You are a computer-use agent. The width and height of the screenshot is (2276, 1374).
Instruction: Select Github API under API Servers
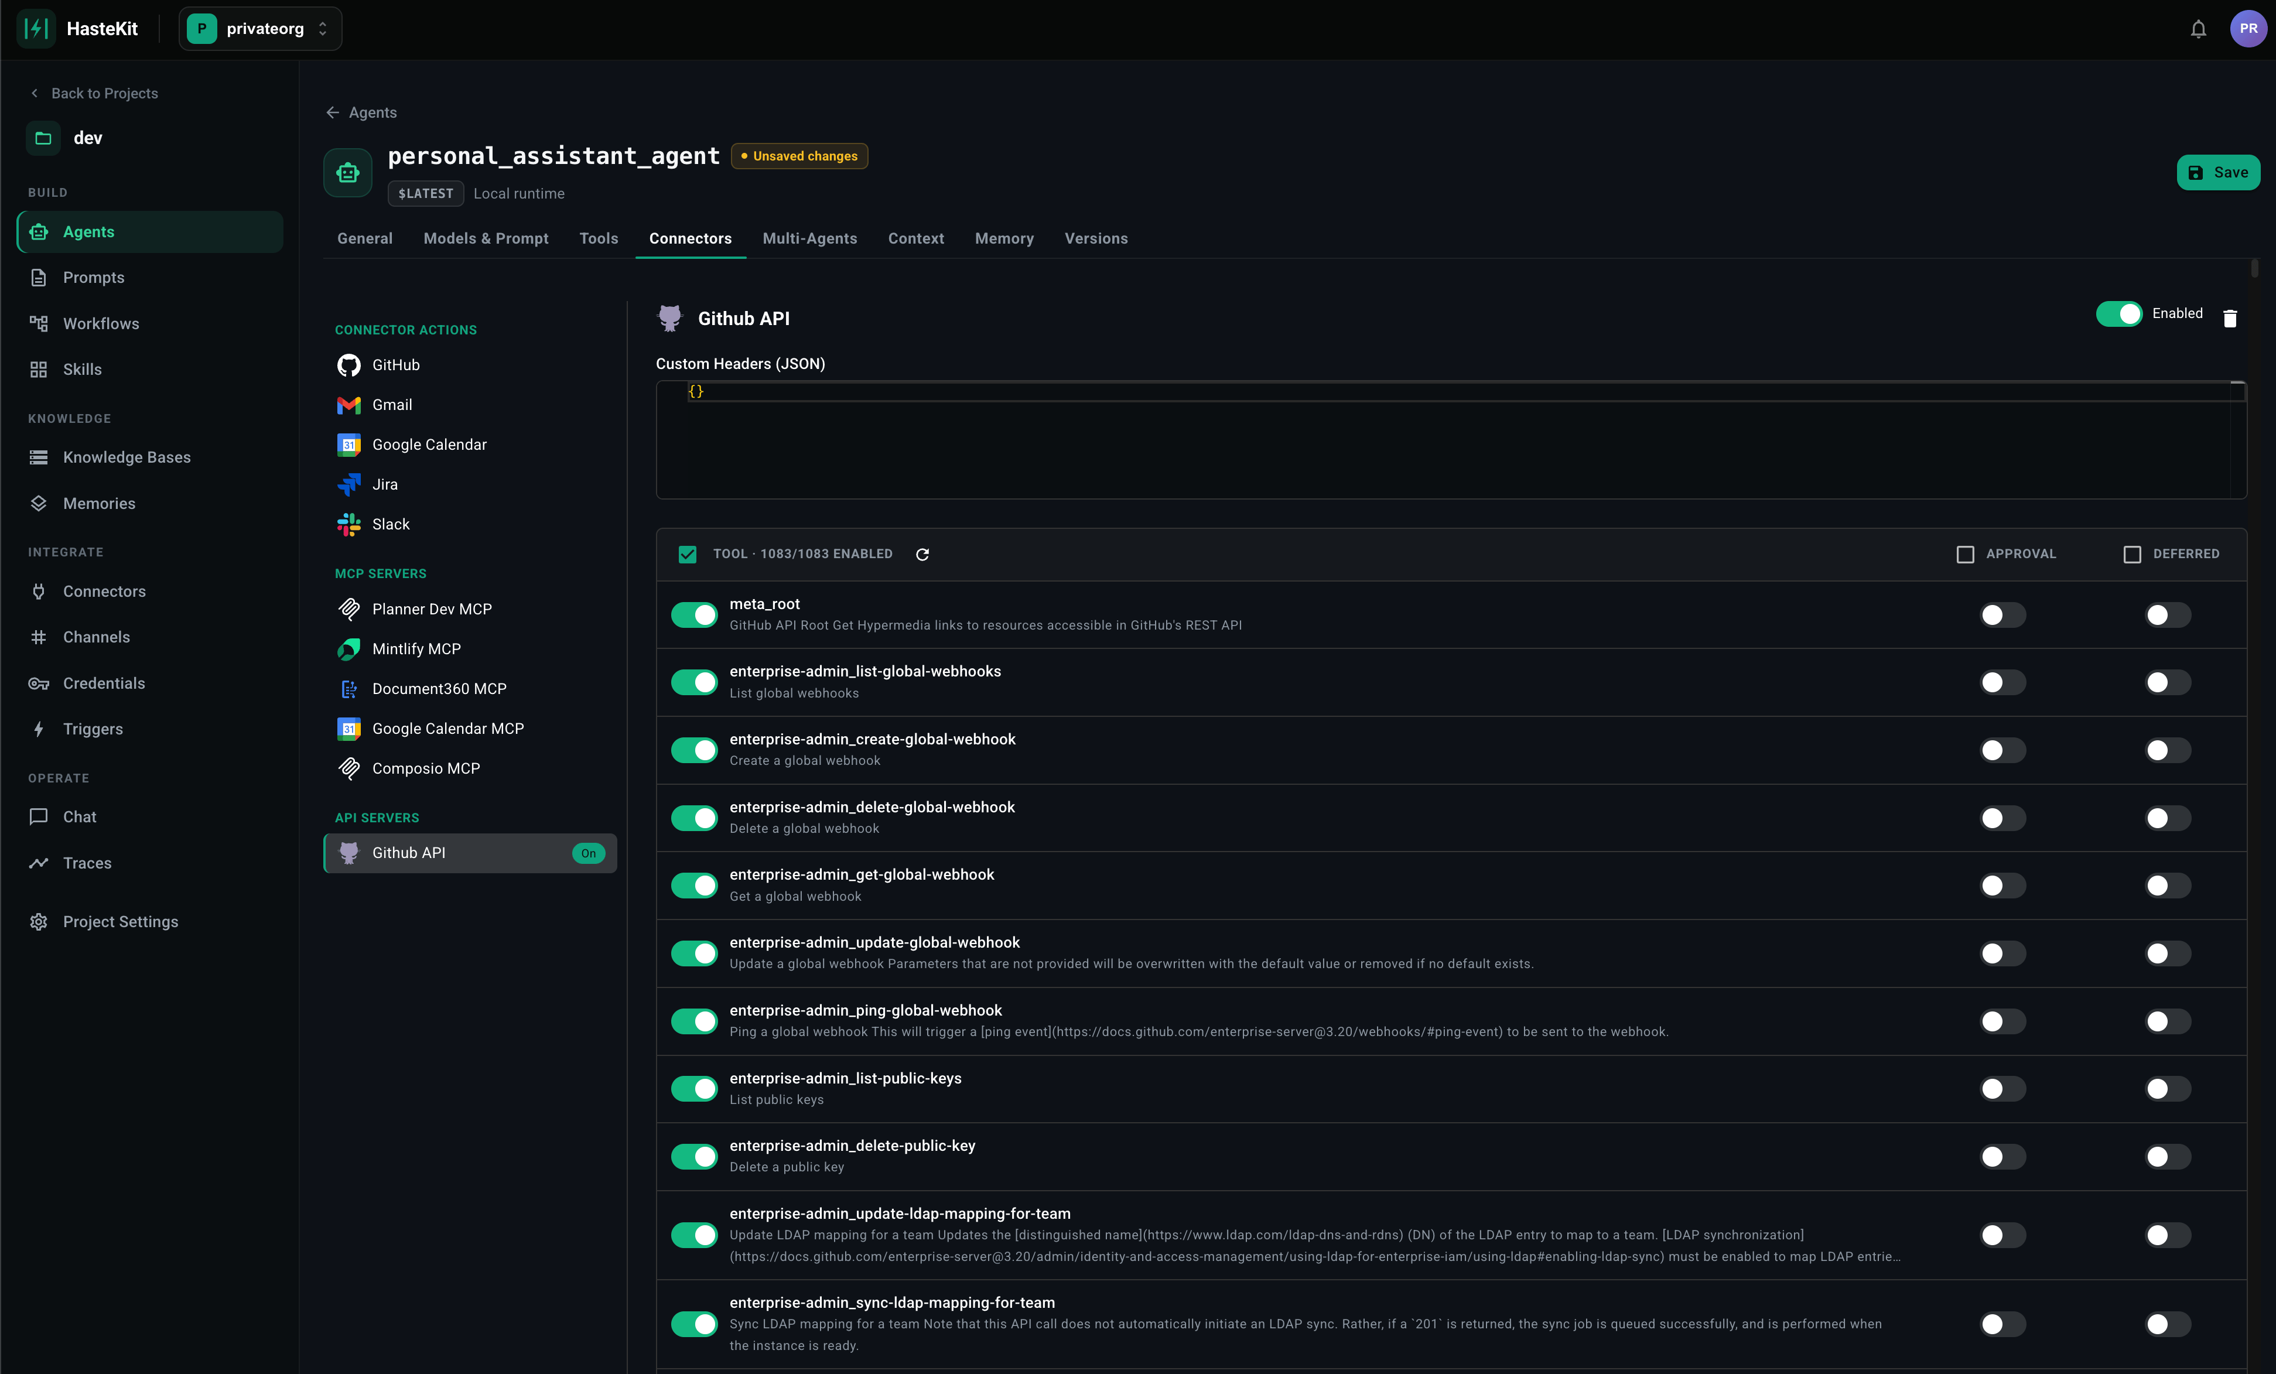pos(470,853)
